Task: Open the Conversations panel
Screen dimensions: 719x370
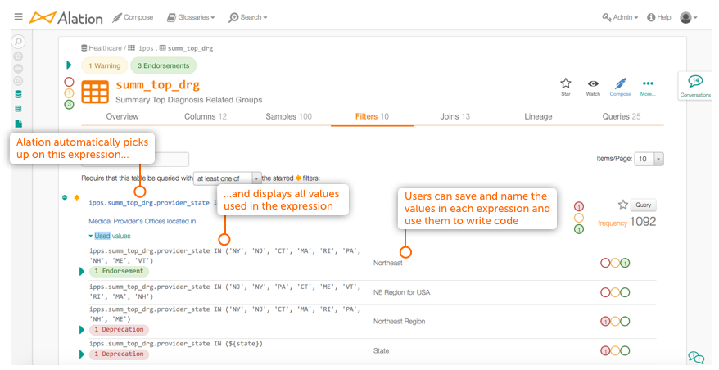Action: coord(695,86)
